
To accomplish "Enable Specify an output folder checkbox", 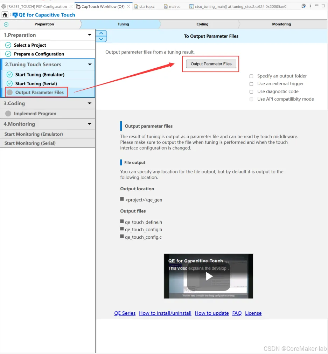I will pyautogui.click(x=251, y=76).
